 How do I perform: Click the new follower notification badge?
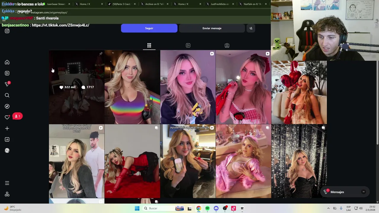point(17,116)
